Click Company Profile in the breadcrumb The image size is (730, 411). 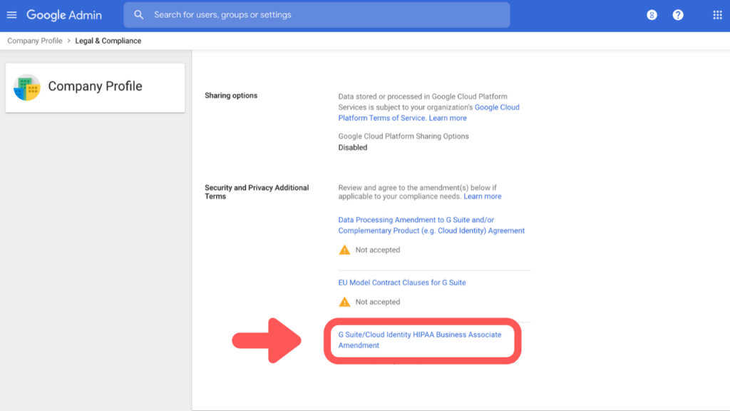pyautogui.click(x=34, y=41)
